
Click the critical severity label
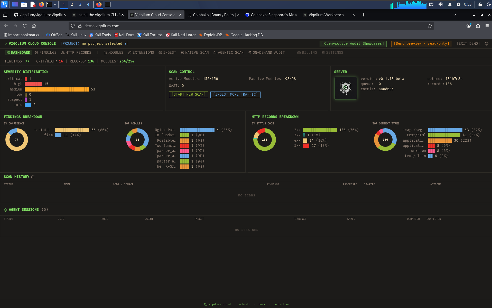point(14,79)
